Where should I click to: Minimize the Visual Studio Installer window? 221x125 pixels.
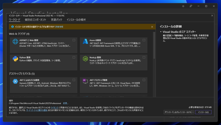tap(198, 6)
